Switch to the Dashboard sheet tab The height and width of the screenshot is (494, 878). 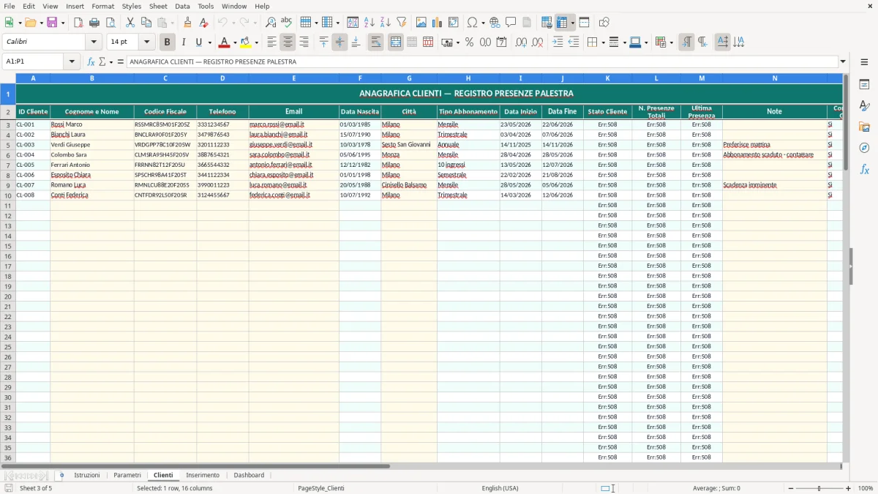coord(249,475)
